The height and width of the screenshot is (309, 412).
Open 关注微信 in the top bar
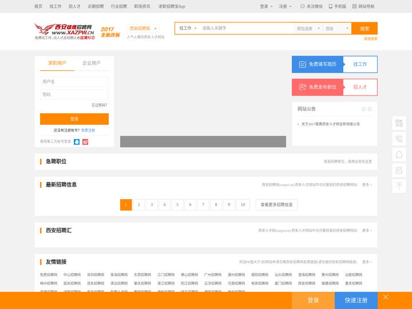pos(311,6)
